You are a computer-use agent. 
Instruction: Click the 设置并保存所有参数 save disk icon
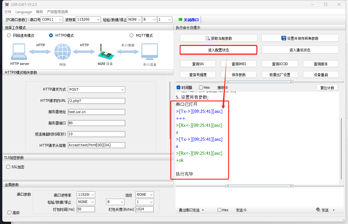tap(284, 38)
